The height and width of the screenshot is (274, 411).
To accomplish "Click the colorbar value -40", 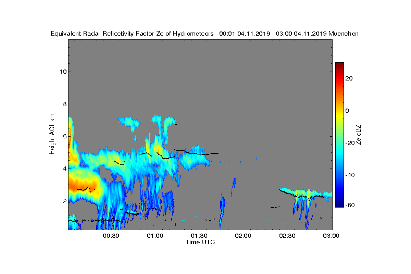I will click(349, 175).
